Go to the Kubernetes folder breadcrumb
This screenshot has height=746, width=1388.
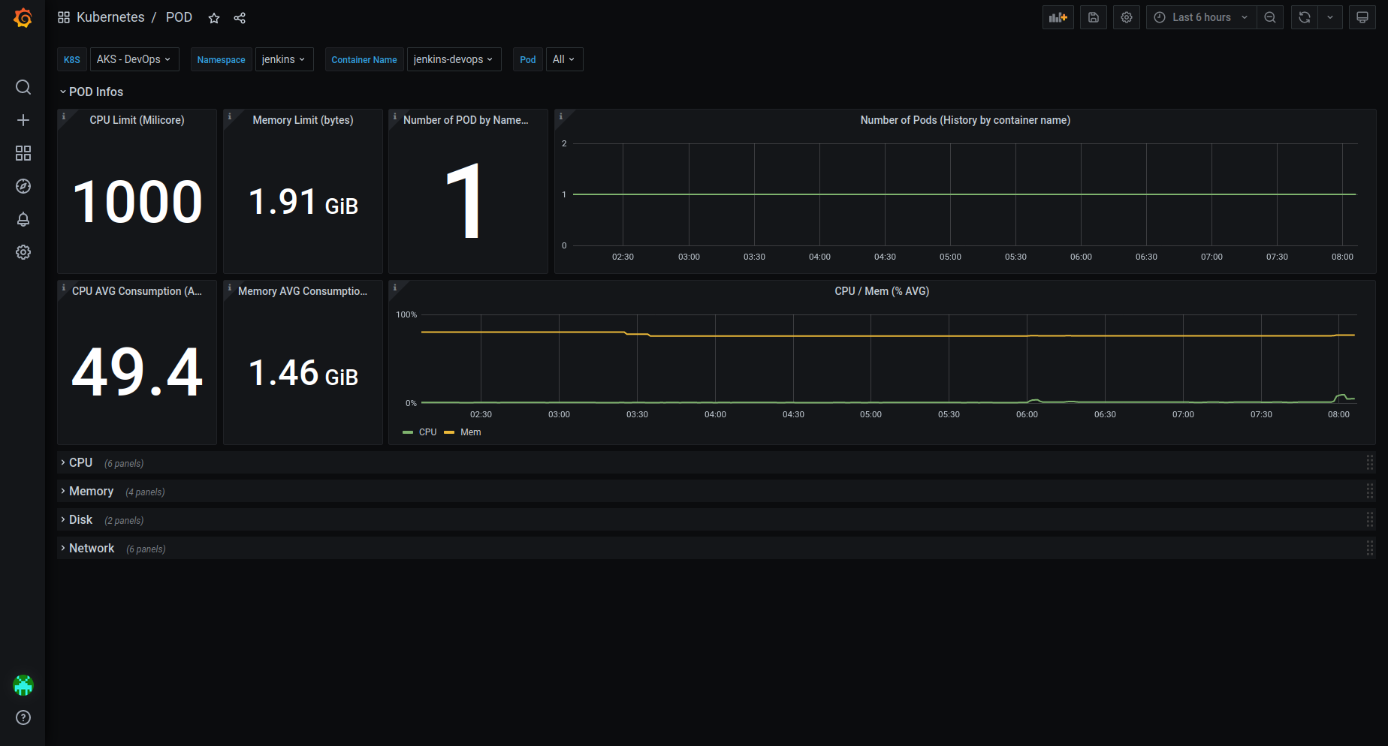click(x=110, y=17)
